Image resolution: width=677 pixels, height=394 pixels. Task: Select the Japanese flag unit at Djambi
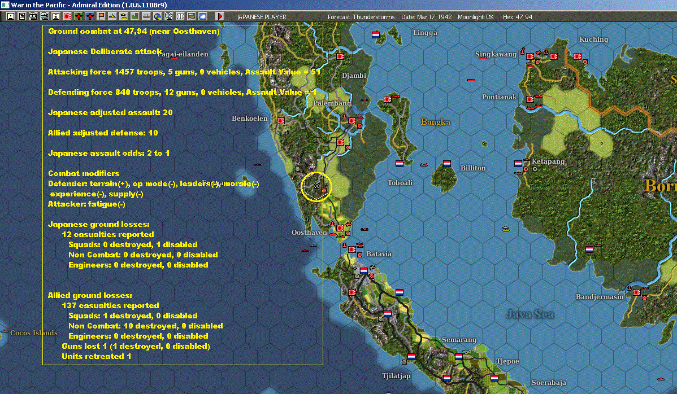pyautogui.click(x=340, y=56)
